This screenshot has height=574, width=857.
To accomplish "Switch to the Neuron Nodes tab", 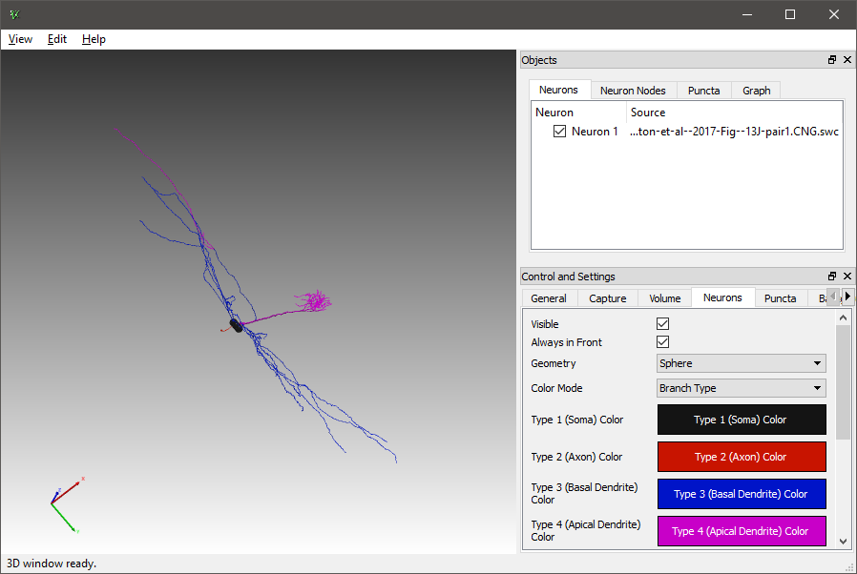I will (633, 90).
